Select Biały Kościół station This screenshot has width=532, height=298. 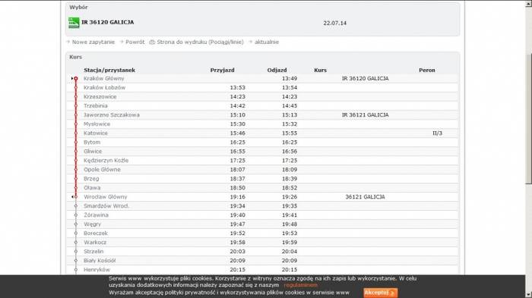tap(100, 261)
